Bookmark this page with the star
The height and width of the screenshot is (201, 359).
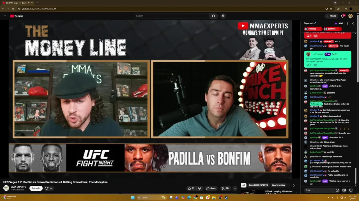tap(331, 9)
